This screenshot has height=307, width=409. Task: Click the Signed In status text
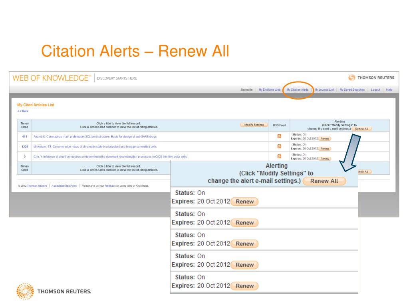[246, 90]
